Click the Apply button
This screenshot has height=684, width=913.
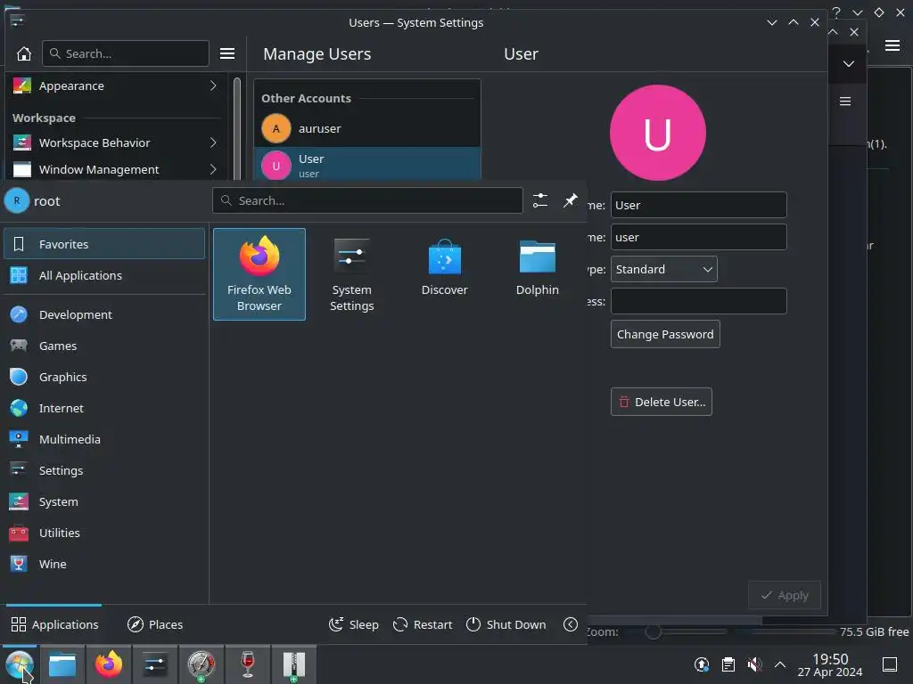click(x=785, y=595)
